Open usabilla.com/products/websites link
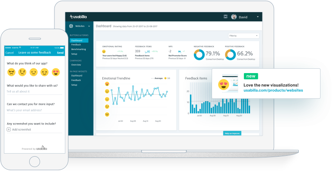Screen dimensions: 334x171 click(273, 91)
